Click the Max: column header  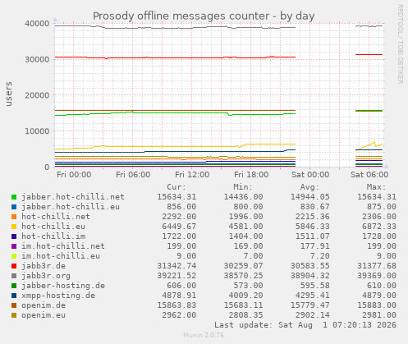pos(377,187)
